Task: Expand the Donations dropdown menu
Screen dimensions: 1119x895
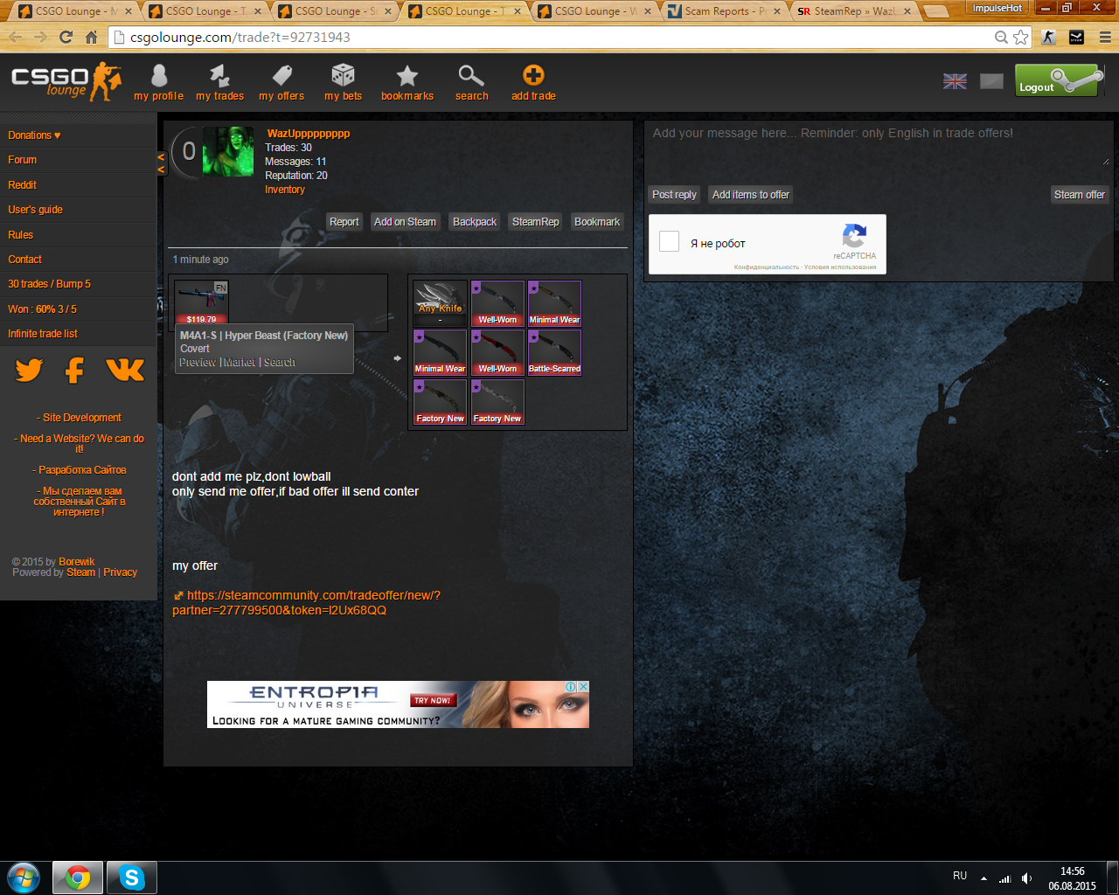Action: [x=34, y=135]
